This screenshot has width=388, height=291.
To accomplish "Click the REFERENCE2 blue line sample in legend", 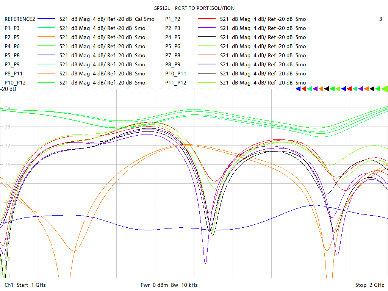I will tap(47, 19).
